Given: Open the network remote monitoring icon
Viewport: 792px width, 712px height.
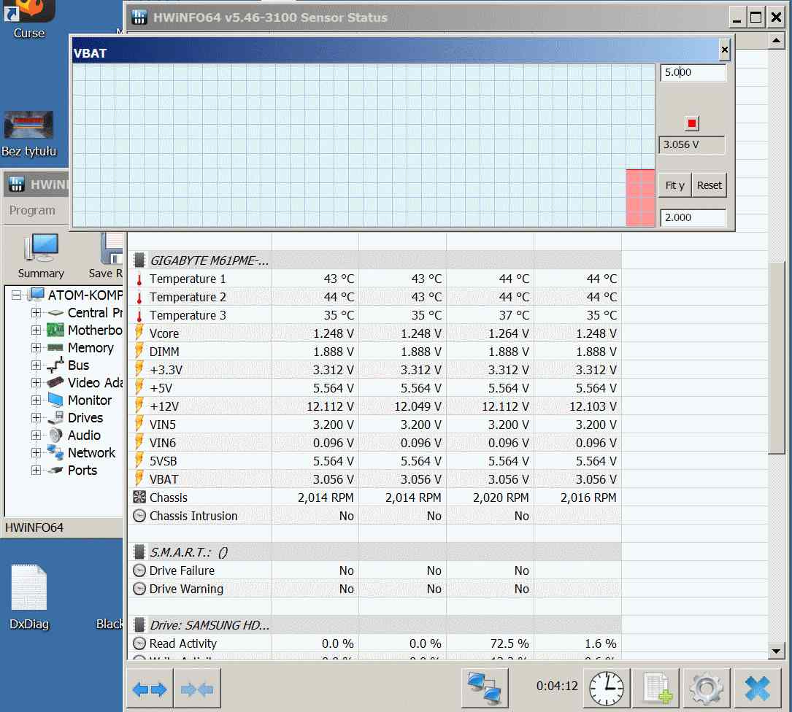Looking at the screenshot, I should click(x=485, y=689).
